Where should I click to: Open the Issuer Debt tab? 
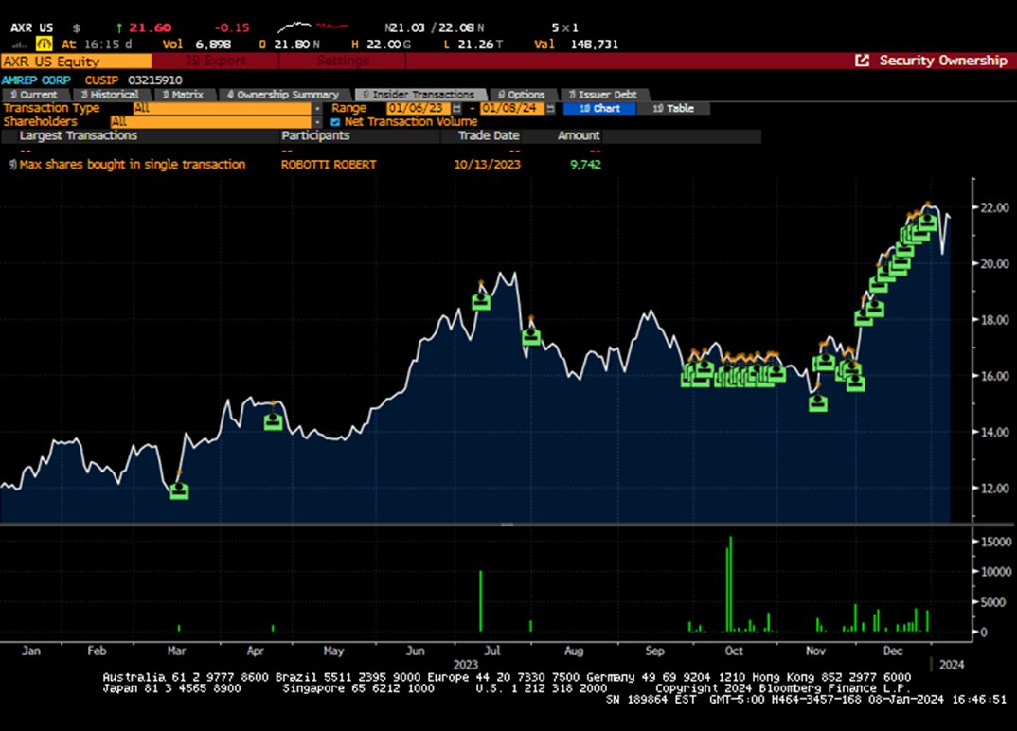(603, 95)
